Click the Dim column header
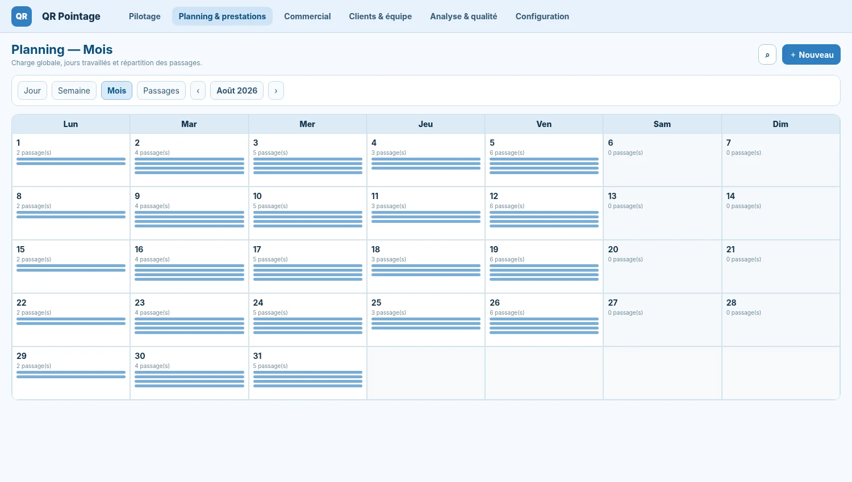This screenshot has height=482, width=852. (781, 124)
